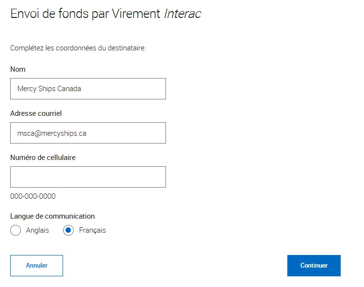Focus the empty area of the Adresse courriel field
The image size is (364, 287).
tap(125, 133)
